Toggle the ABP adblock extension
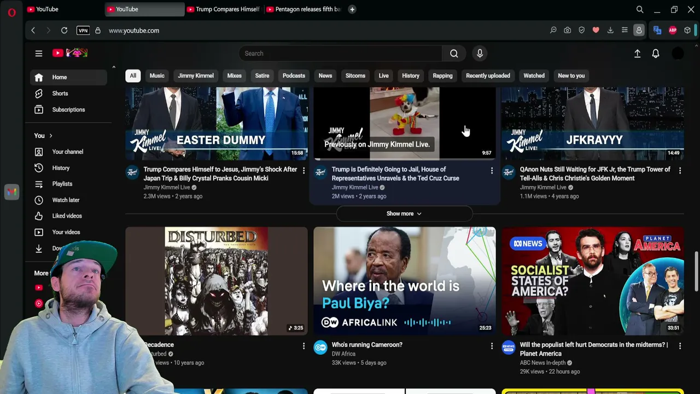 [673, 31]
